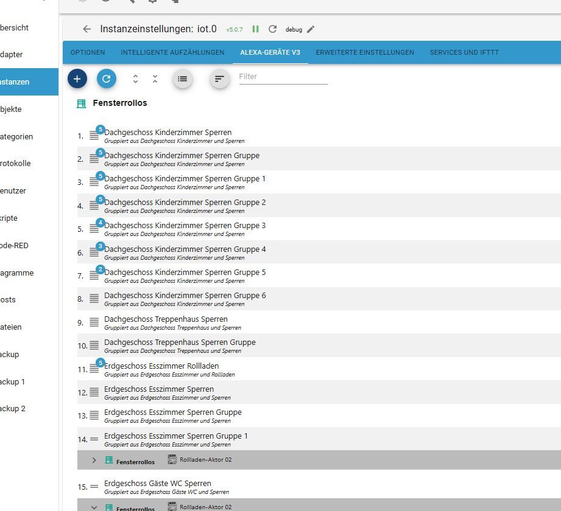Viewport: 561px width, 511px height.
Task: Open the Backup 1 sidebar item
Action: click(29, 381)
